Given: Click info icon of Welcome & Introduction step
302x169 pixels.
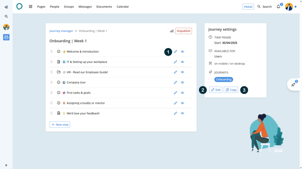Looking at the screenshot, I should point(59,52).
